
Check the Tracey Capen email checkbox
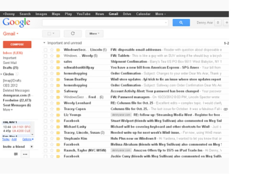[46, 109]
